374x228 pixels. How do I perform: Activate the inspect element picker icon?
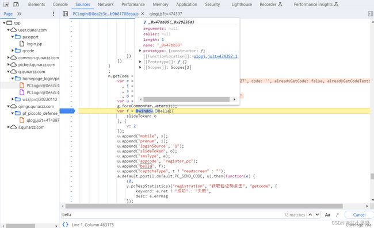pyautogui.click(x=6, y=4)
